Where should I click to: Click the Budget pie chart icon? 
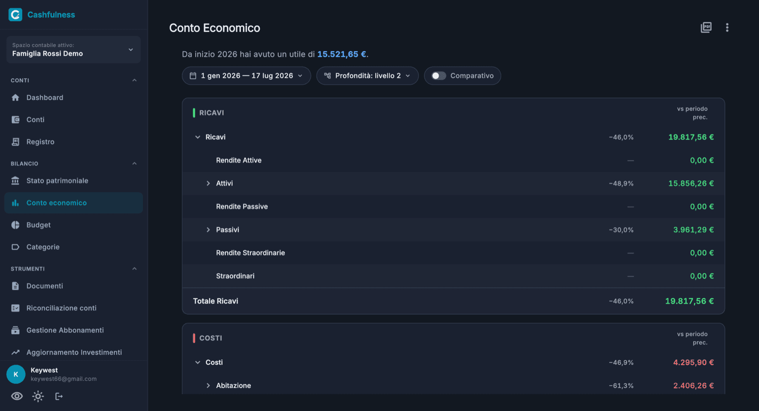tap(15, 225)
